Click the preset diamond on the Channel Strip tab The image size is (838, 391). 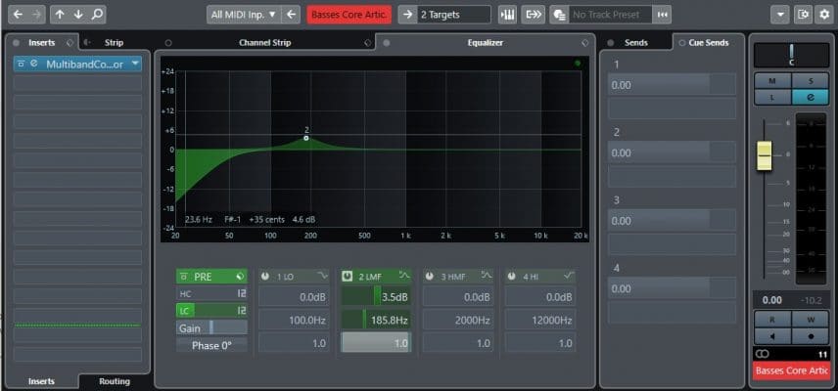[x=367, y=43]
